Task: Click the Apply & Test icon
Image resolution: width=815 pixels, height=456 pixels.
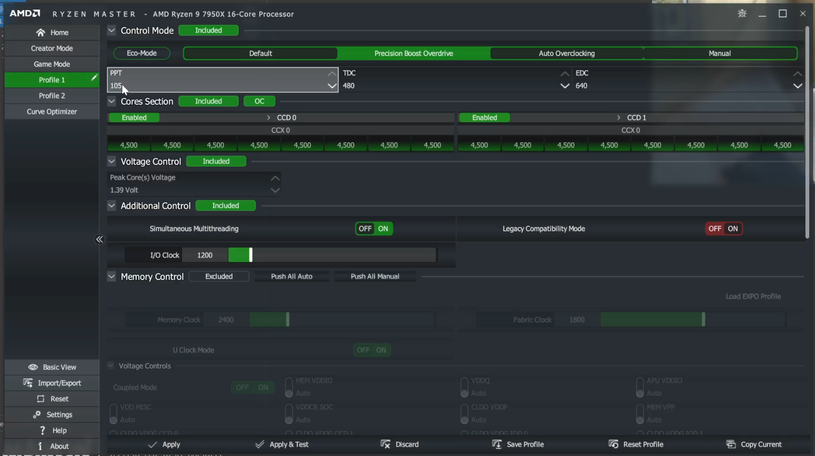Action: click(259, 444)
